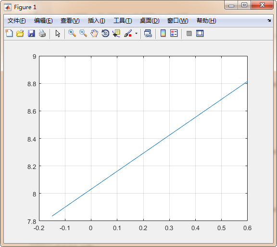Hide plot tools using gray square icon

pyautogui.click(x=189, y=33)
